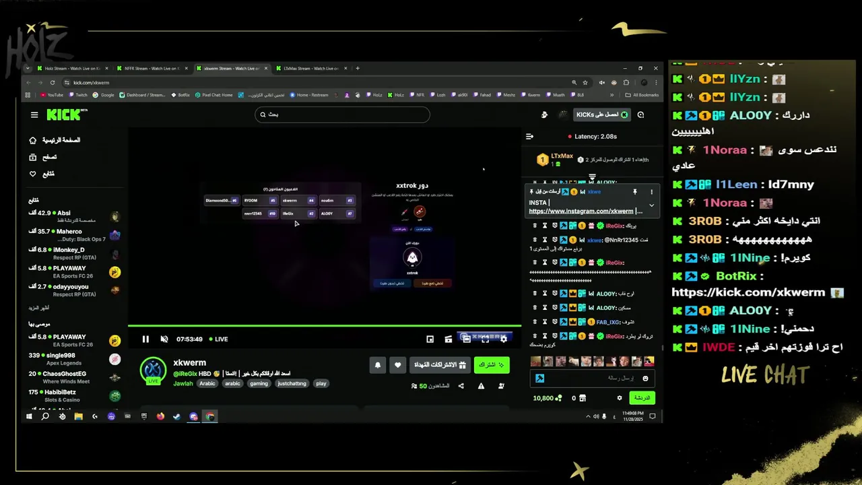Open Chrome three-dot menu
Viewport: 862px width, 485px height.
point(656,82)
